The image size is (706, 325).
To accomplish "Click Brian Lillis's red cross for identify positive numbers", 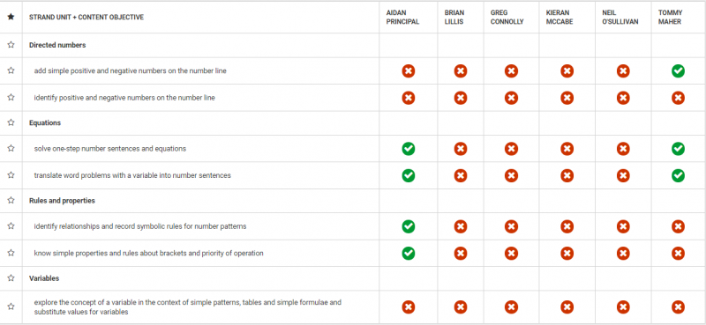I will pos(460,98).
